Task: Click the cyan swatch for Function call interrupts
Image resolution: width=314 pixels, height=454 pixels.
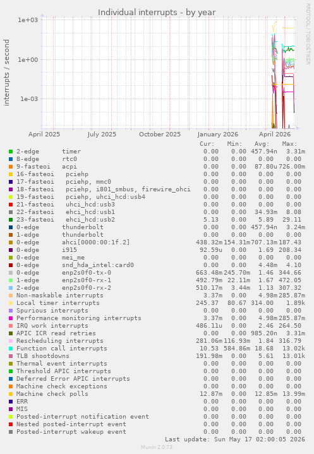Action: (11, 349)
